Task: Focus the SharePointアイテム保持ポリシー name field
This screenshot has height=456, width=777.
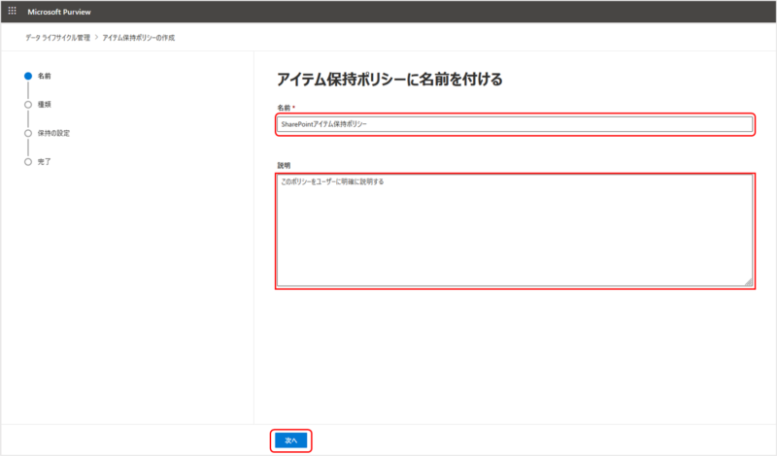Action: (514, 124)
